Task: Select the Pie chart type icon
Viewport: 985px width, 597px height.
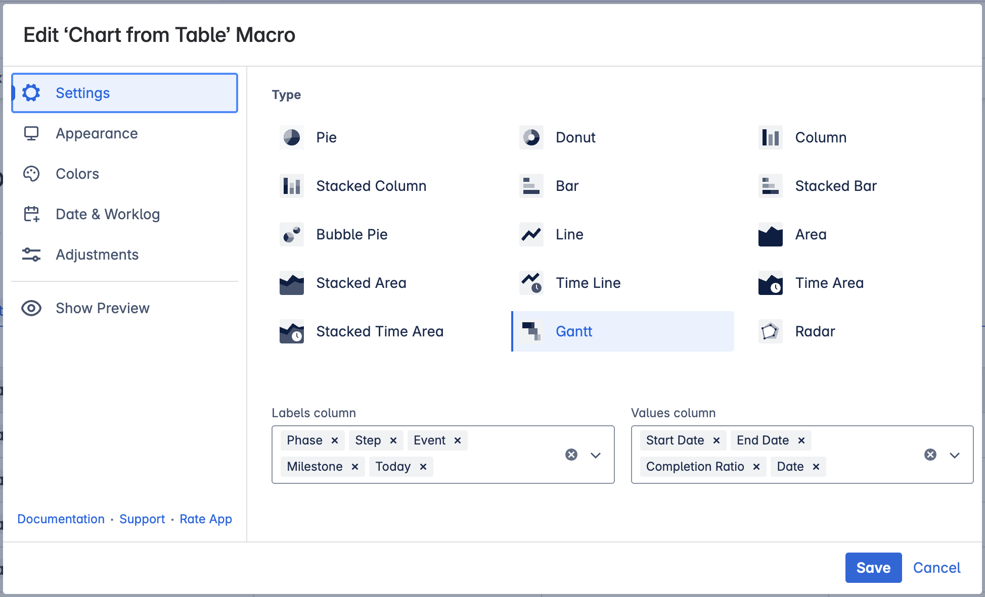Action: pos(292,137)
